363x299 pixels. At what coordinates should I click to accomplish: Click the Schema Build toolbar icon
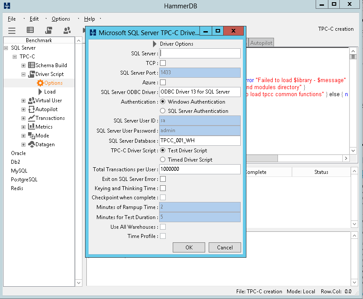click(30, 30)
